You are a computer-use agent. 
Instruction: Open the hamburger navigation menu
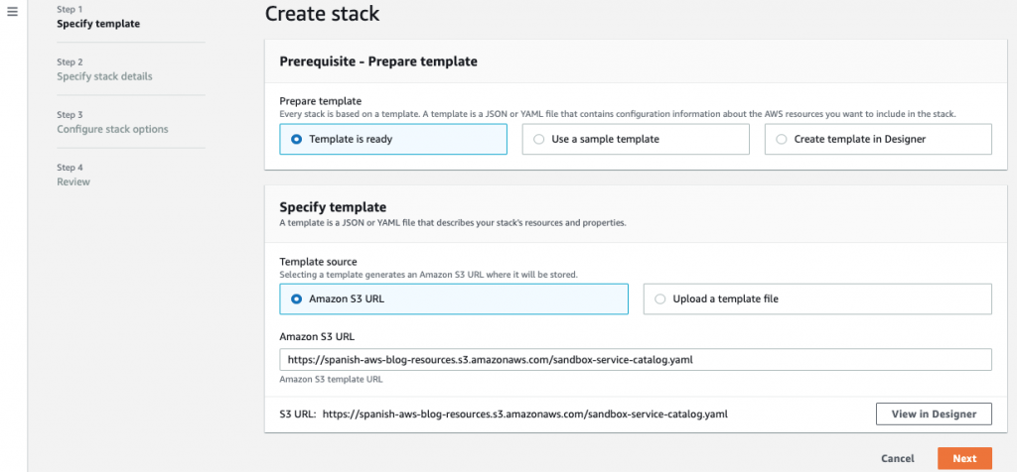(x=13, y=12)
